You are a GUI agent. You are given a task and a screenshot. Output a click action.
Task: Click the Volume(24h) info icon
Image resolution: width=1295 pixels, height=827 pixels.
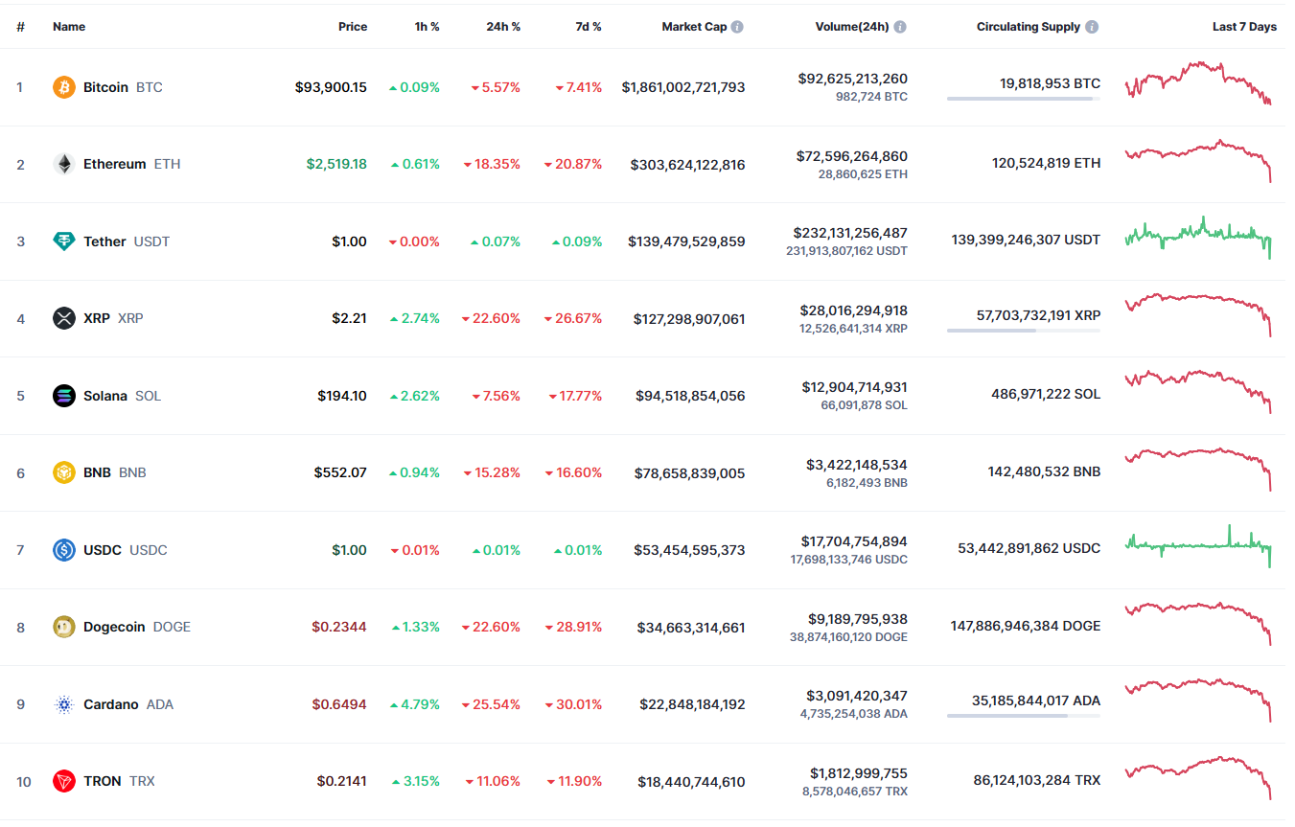coord(901,27)
